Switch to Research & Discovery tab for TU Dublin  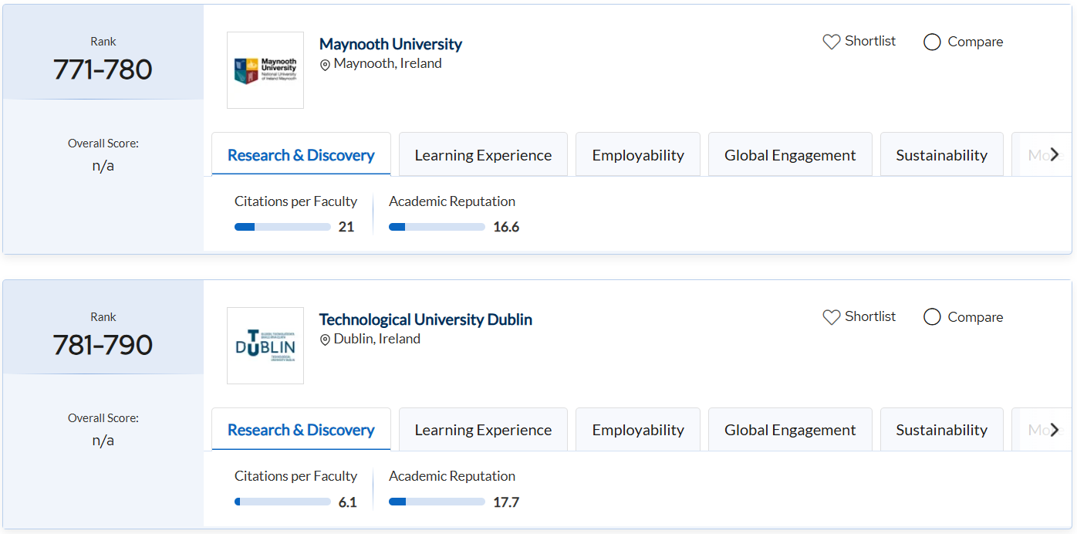click(301, 430)
